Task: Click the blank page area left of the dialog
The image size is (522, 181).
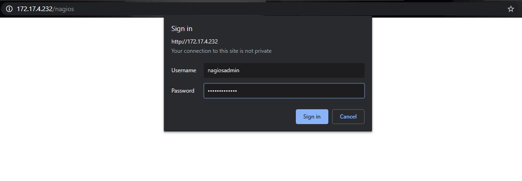Action: [x=82, y=83]
